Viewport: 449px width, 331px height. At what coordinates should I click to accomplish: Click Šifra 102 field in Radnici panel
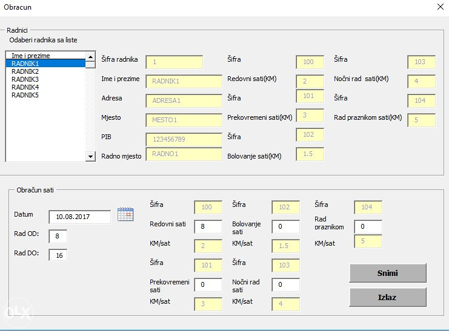(x=310, y=135)
